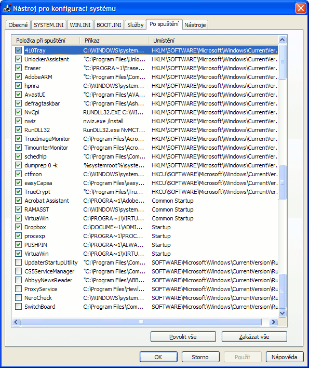The width and height of the screenshot is (309, 368).
Task: Toggle the procexp startup checkbox
Action: tap(18, 236)
